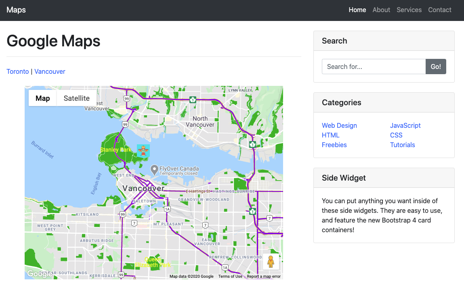Click the Trans-Canada highway shield below Lynn Valley
The width and height of the screenshot is (464, 285).
[193, 100]
